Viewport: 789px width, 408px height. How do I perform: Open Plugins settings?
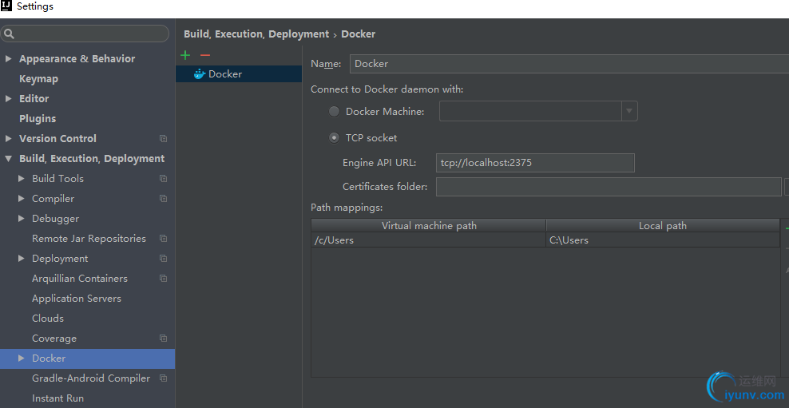coord(38,119)
